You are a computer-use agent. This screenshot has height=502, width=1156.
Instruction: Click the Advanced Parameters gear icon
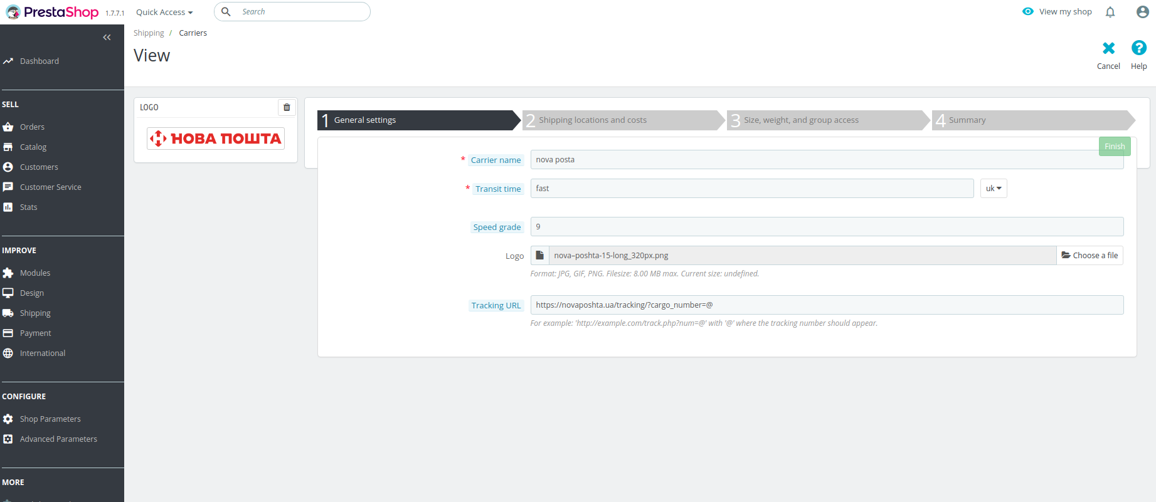click(x=8, y=439)
